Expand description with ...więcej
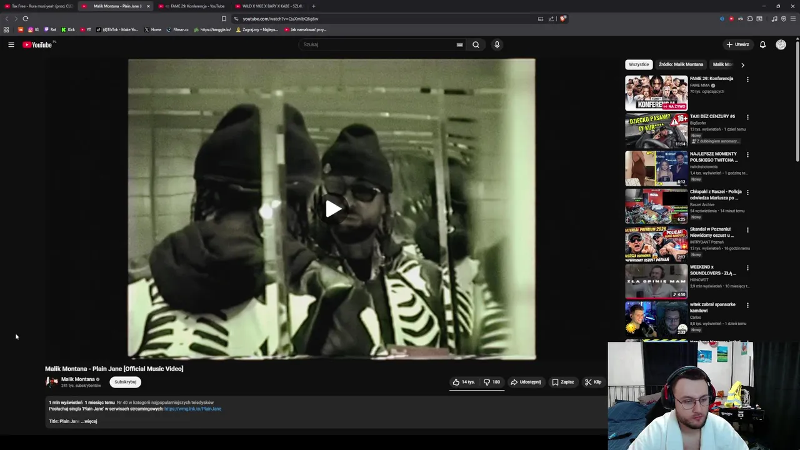The image size is (800, 450). click(89, 421)
